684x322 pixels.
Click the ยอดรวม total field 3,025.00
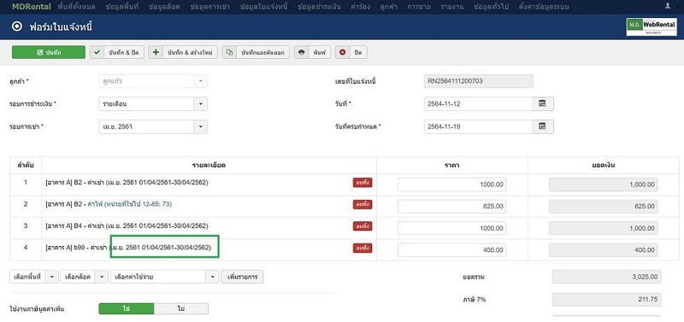coord(606,277)
